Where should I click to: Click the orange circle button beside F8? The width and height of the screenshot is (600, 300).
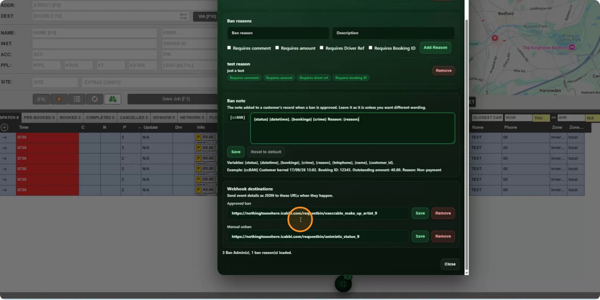pyautogui.click(x=59, y=99)
